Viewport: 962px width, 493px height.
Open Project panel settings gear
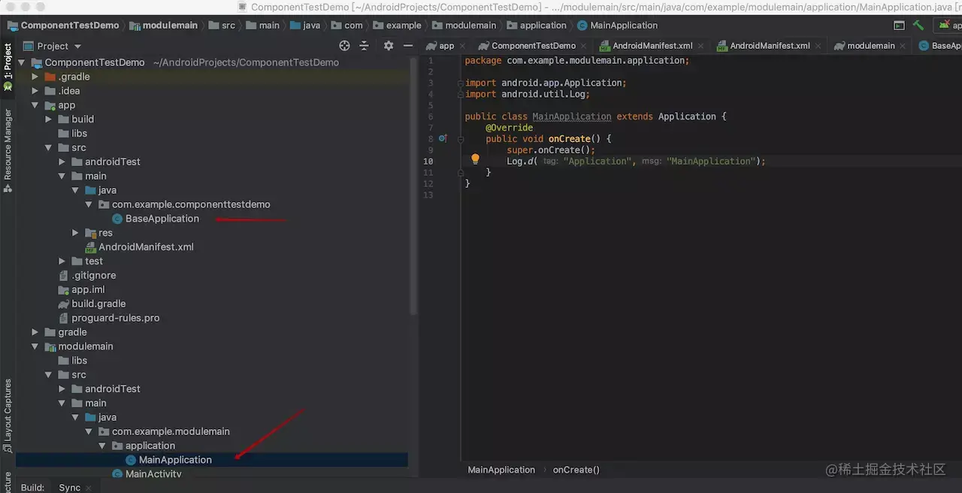click(x=388, y=46)
